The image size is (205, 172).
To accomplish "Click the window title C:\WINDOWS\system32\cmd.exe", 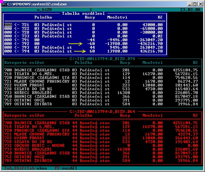I will point(37,4).
